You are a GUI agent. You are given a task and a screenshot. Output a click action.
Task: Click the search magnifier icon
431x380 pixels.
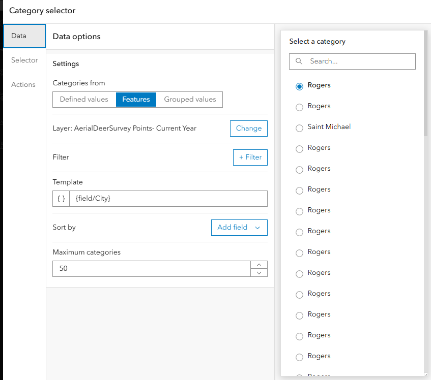click(x=299, y=61)
